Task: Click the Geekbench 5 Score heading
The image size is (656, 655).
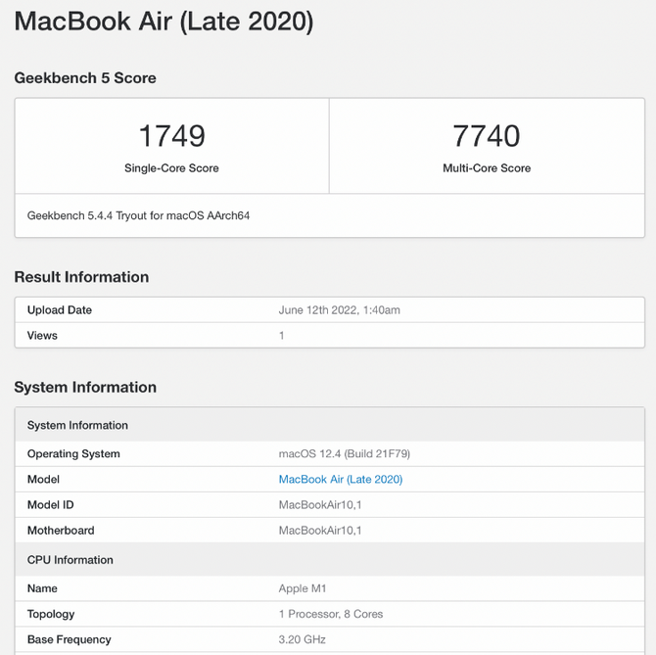Action: coord(85,78)
